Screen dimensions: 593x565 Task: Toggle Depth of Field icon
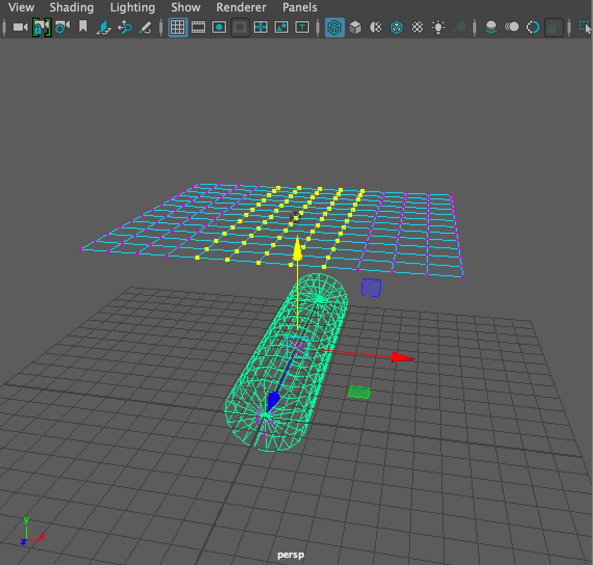tap(554, 27)
